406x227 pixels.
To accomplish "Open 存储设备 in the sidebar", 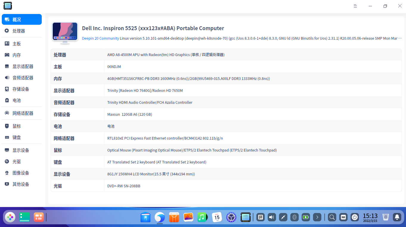I will [x=22, y=89].
